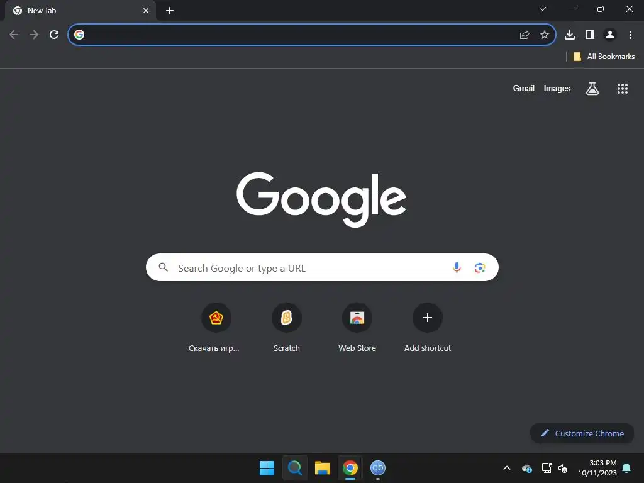Open the tab search chevron
644x483 pixels.
[x=543, y=9]
